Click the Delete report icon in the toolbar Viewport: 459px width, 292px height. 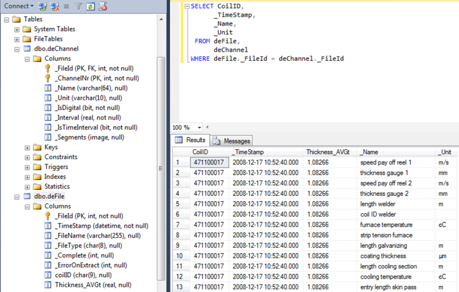pyautogui.click(x=102, y=6)
